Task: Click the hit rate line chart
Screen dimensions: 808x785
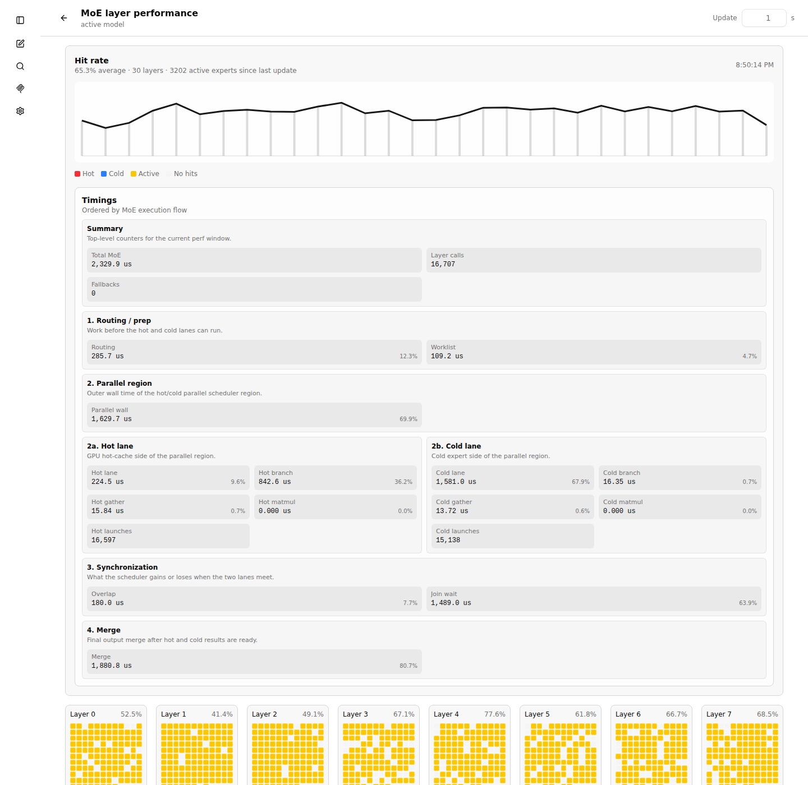Action: coord(424,122)
